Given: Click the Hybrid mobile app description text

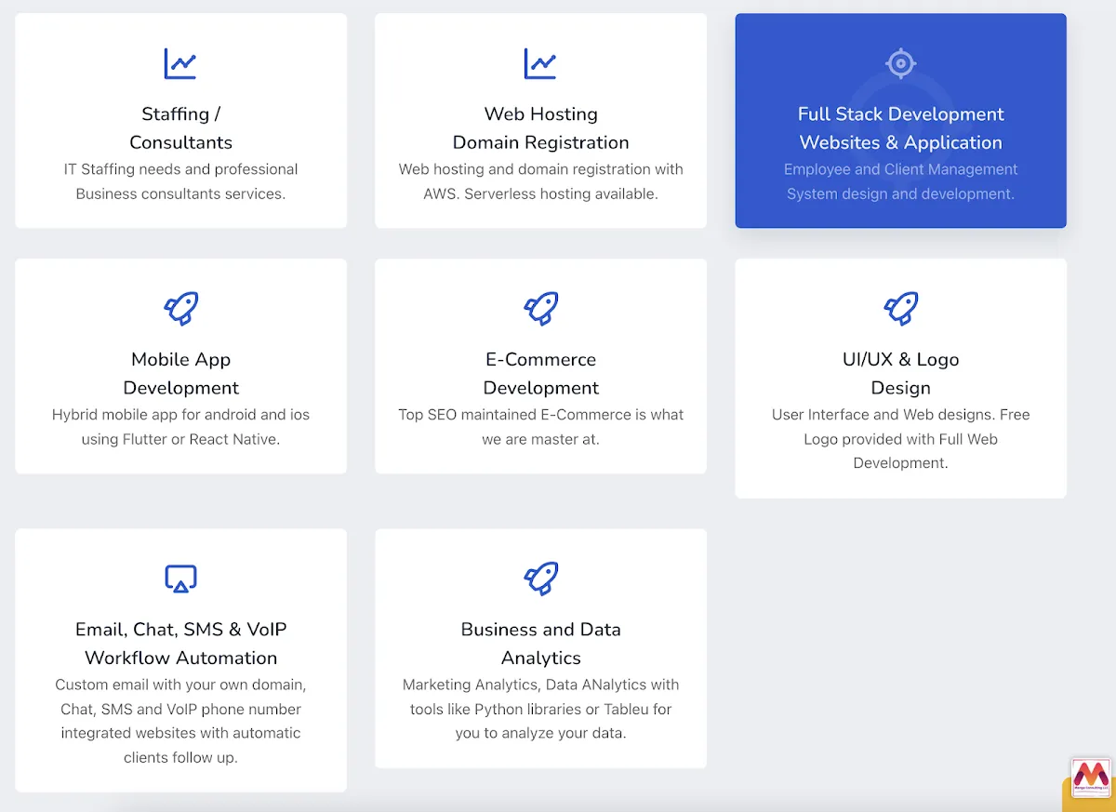Looking at the screenshot, I should click(180, 427).
